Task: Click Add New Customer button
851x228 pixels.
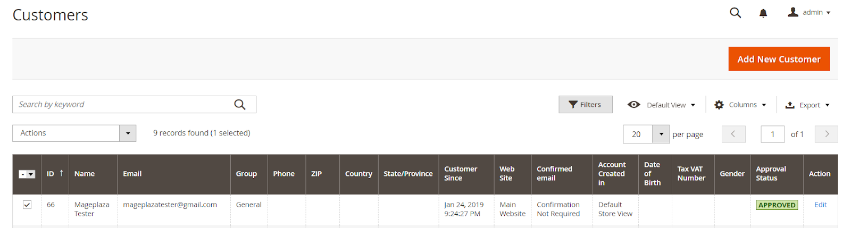Action: (779, 59)
